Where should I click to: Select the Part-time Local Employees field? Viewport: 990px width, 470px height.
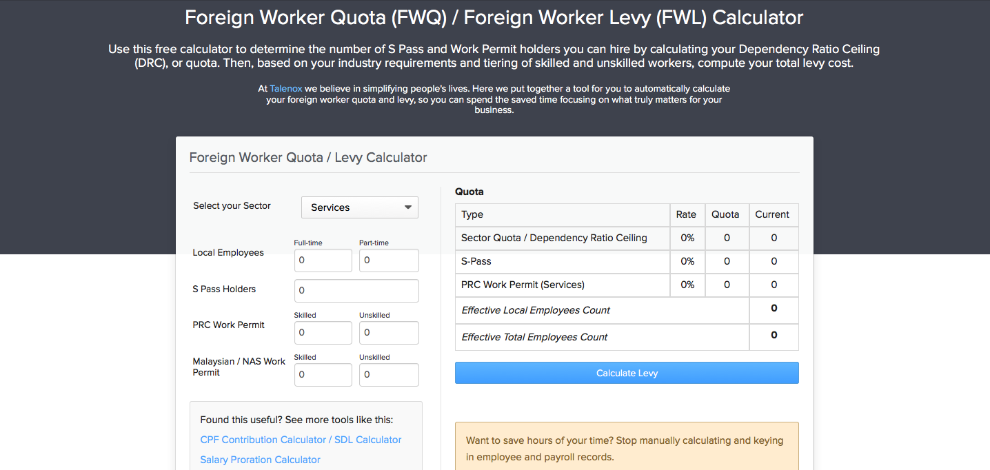pos(389,260)
